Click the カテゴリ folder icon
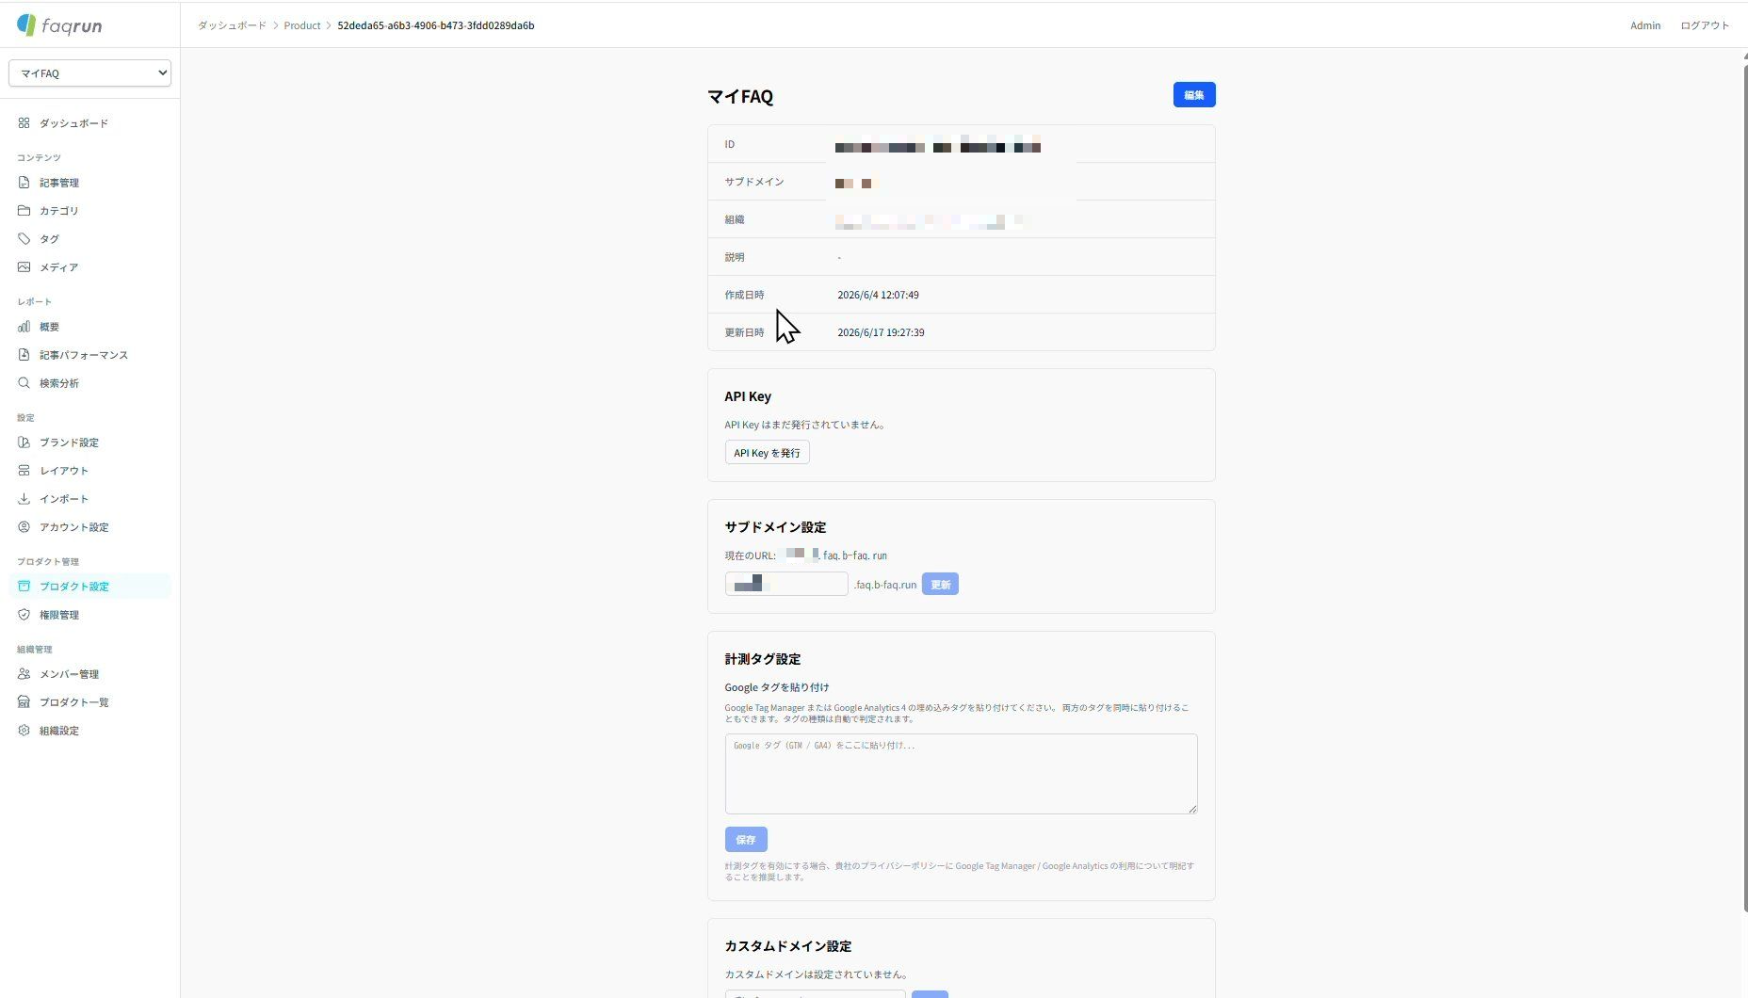 click(24, 211)
